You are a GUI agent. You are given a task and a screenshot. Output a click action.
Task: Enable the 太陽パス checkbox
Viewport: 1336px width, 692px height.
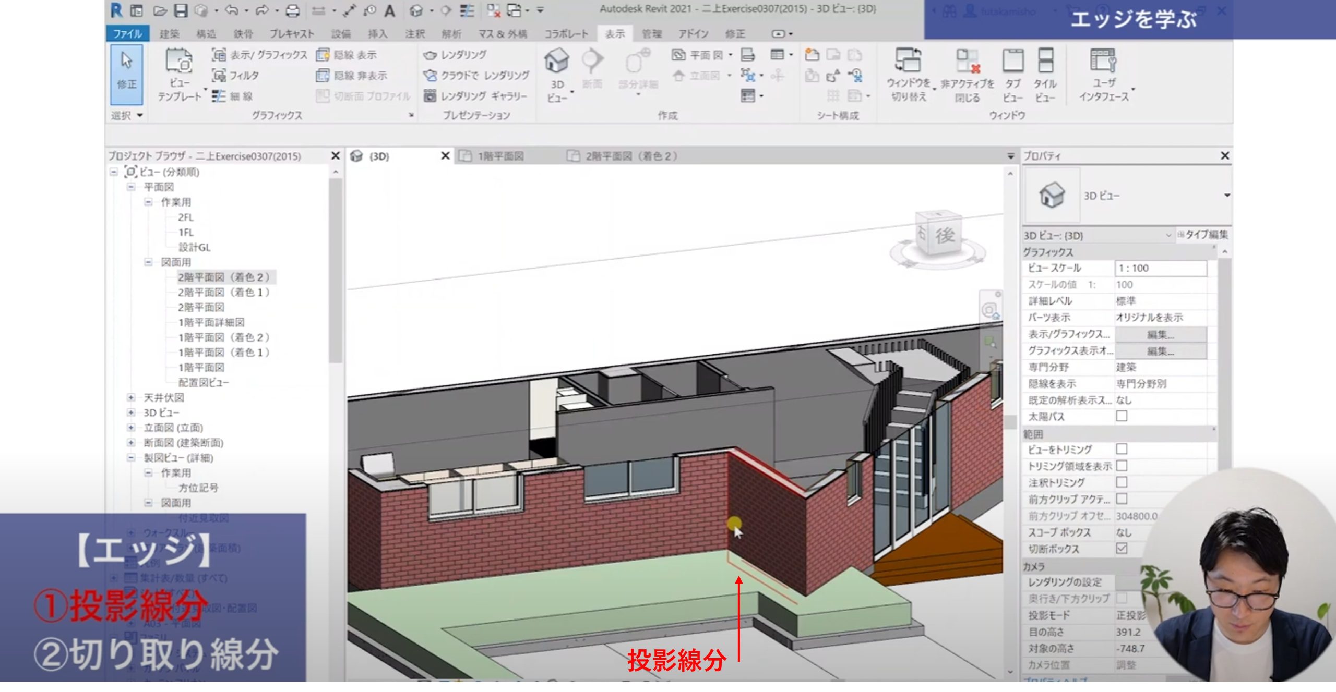[1122, 416]
